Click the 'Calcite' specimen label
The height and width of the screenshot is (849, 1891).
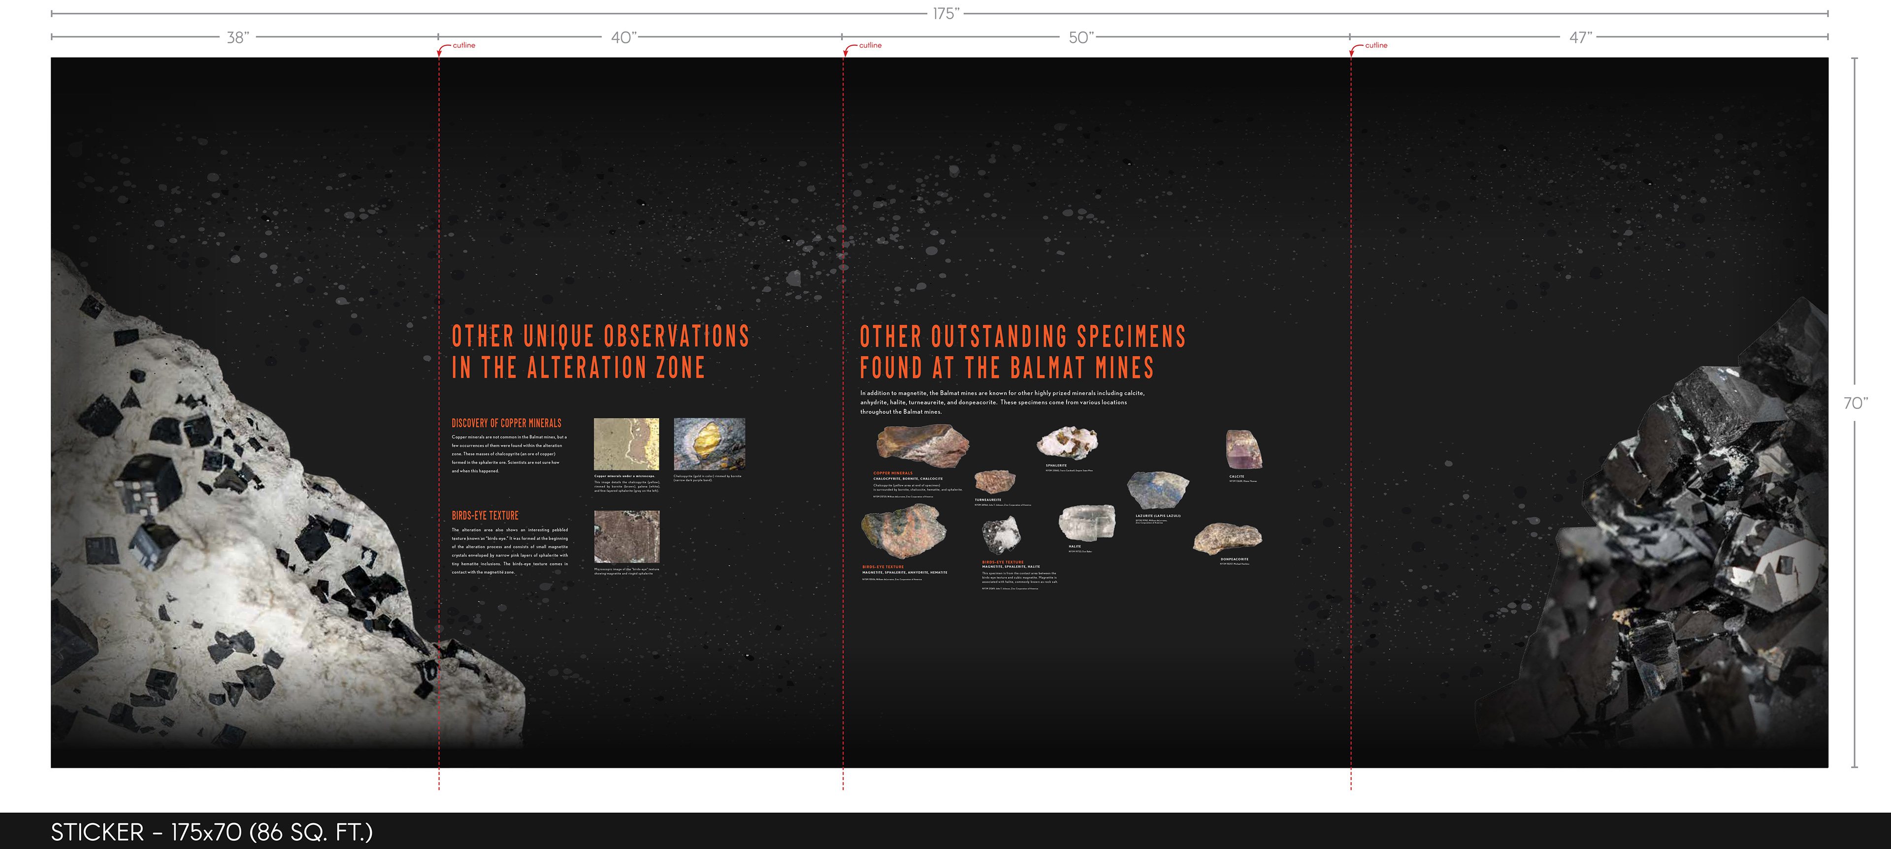tap(1236, 476)
